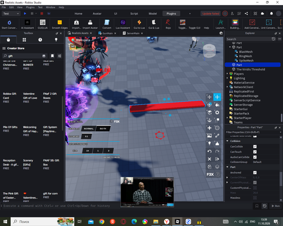Toggle the CanCollide checkbox
Image resolution: width=283 pixels, height=226 pixels.
point(255,146)
